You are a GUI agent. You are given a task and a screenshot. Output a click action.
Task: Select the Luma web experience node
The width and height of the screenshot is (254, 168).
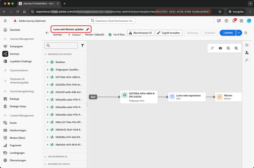coord(187,97)
